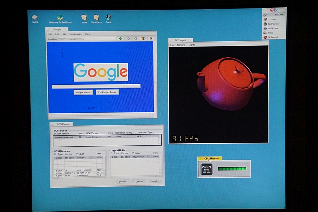The width and height of the screenshot is (318, 212).
Task: Select the DEC disk device row
Action: click(79, 170)
